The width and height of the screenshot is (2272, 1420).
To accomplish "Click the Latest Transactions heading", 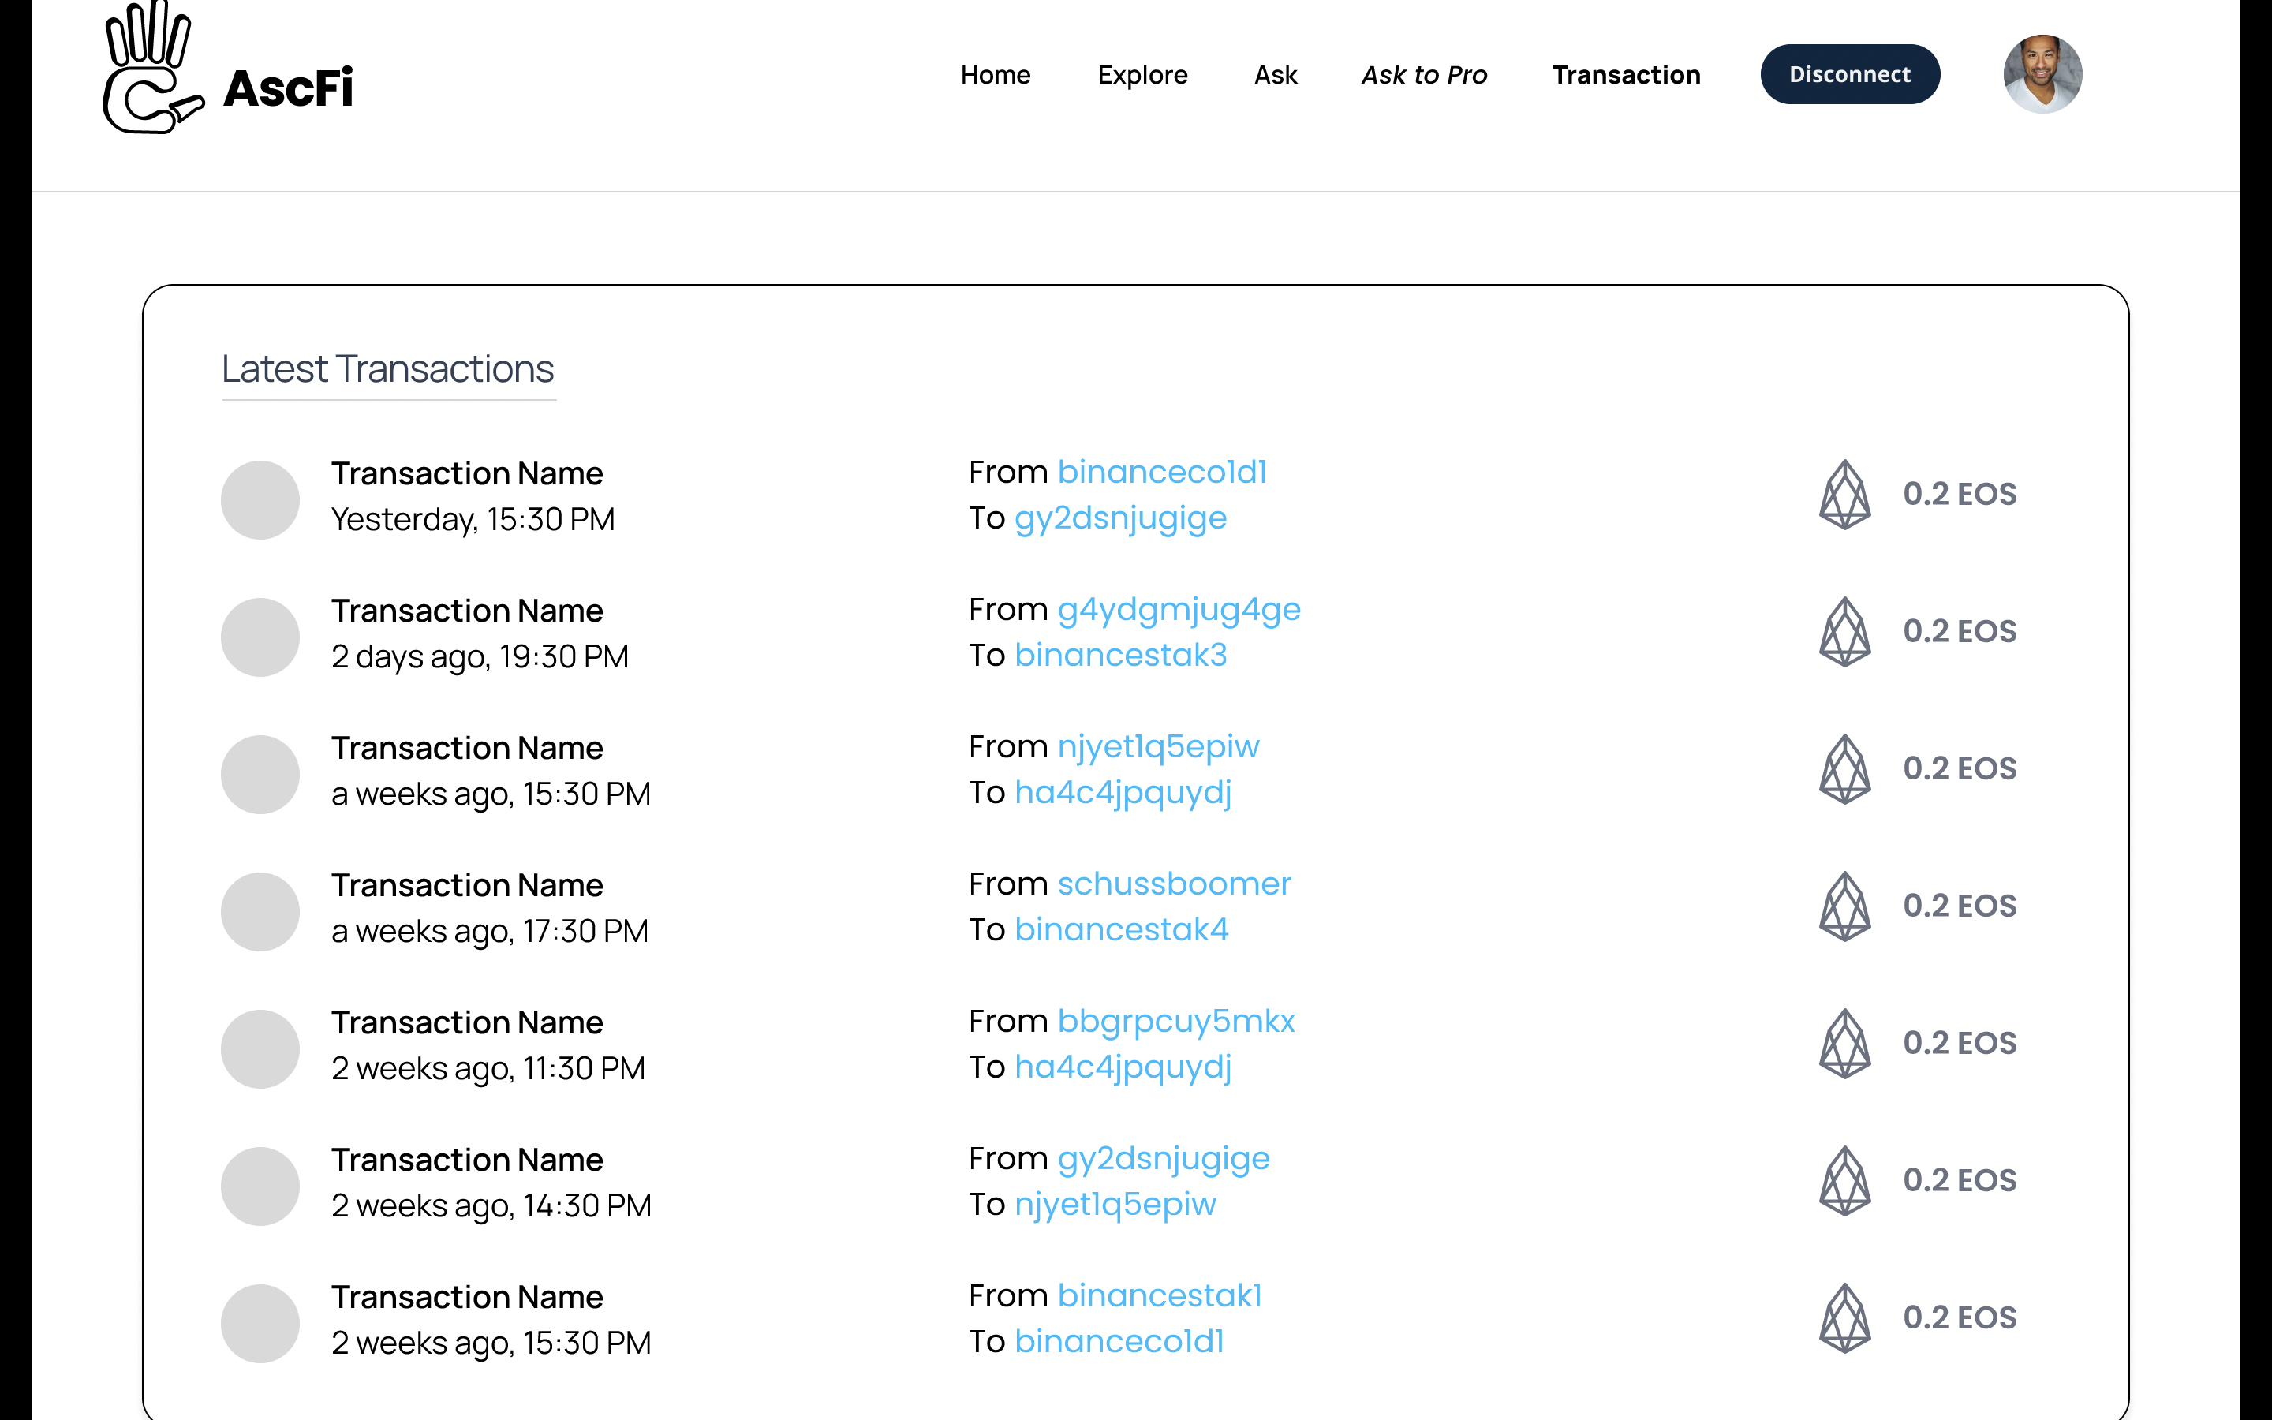I will [x=388, y=369].
